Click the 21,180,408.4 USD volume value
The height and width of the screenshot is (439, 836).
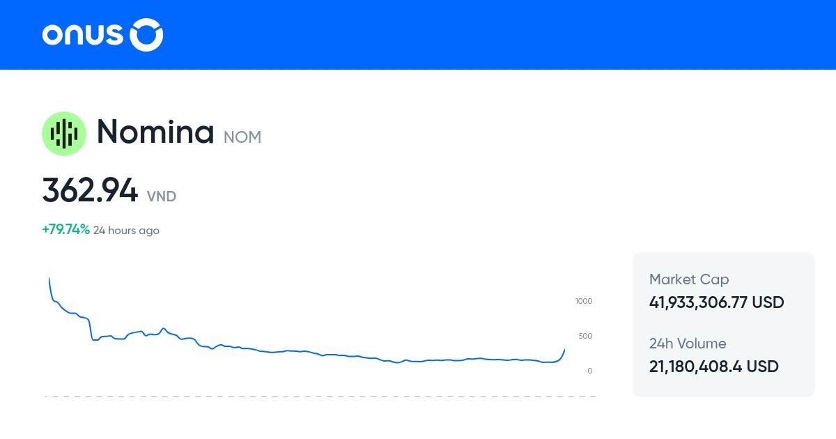[713, 367]
